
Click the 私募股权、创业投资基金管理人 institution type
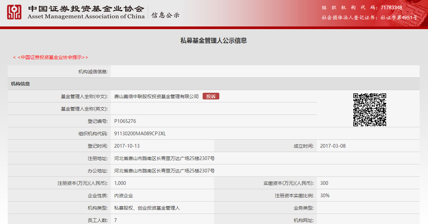[x=147, y=208]
